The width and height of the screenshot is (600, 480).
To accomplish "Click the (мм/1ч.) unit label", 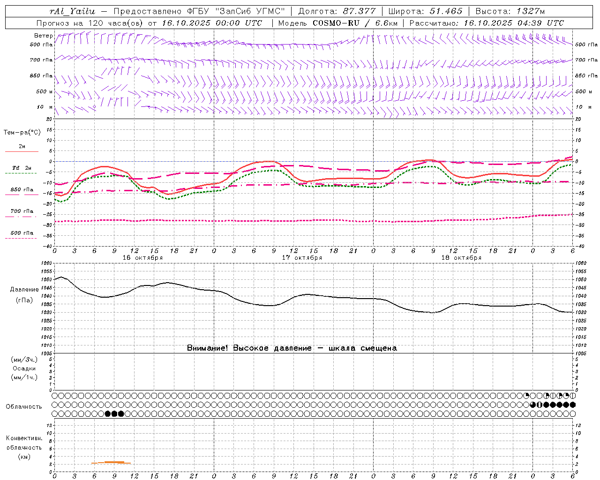I will point(24,377).
